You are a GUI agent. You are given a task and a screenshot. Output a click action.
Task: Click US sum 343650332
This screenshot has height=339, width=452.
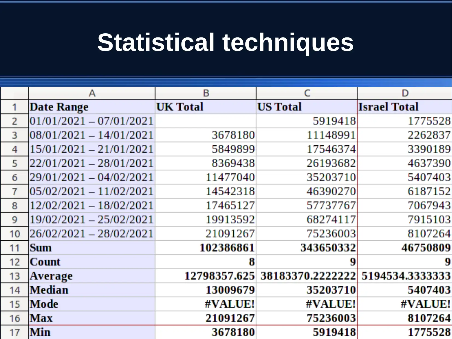click(307, 248)
